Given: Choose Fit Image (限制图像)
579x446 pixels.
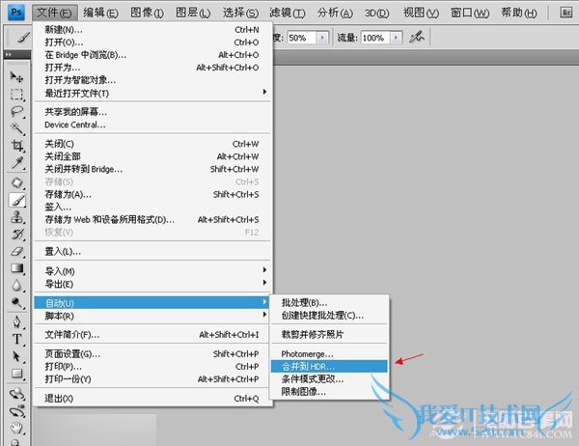Looking at the screenshot, I should tap(329, 391).
